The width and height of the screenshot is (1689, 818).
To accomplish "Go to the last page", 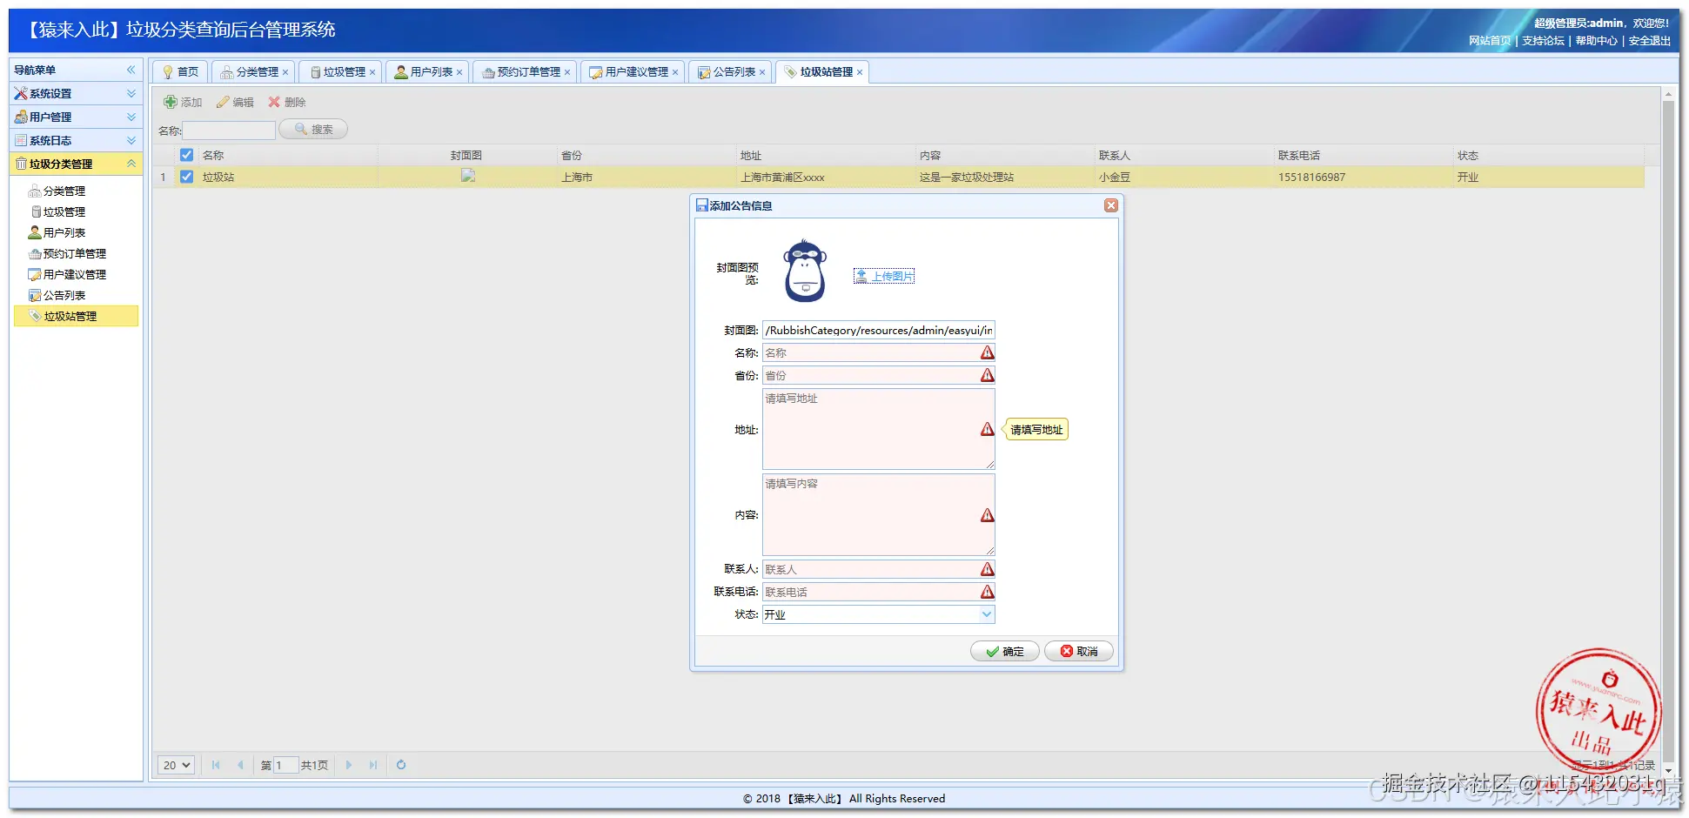I will point(373,765).
